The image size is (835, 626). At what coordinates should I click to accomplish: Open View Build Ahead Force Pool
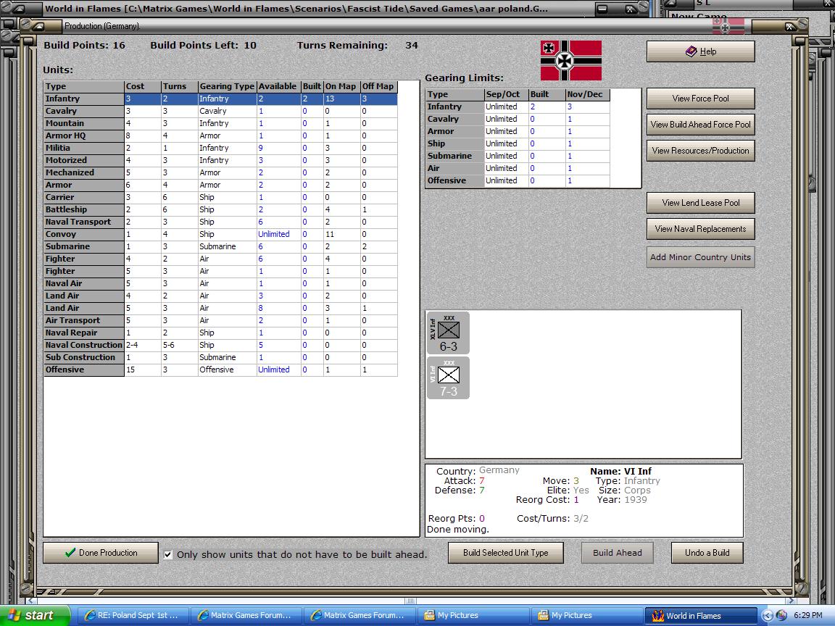coord(700,125)
